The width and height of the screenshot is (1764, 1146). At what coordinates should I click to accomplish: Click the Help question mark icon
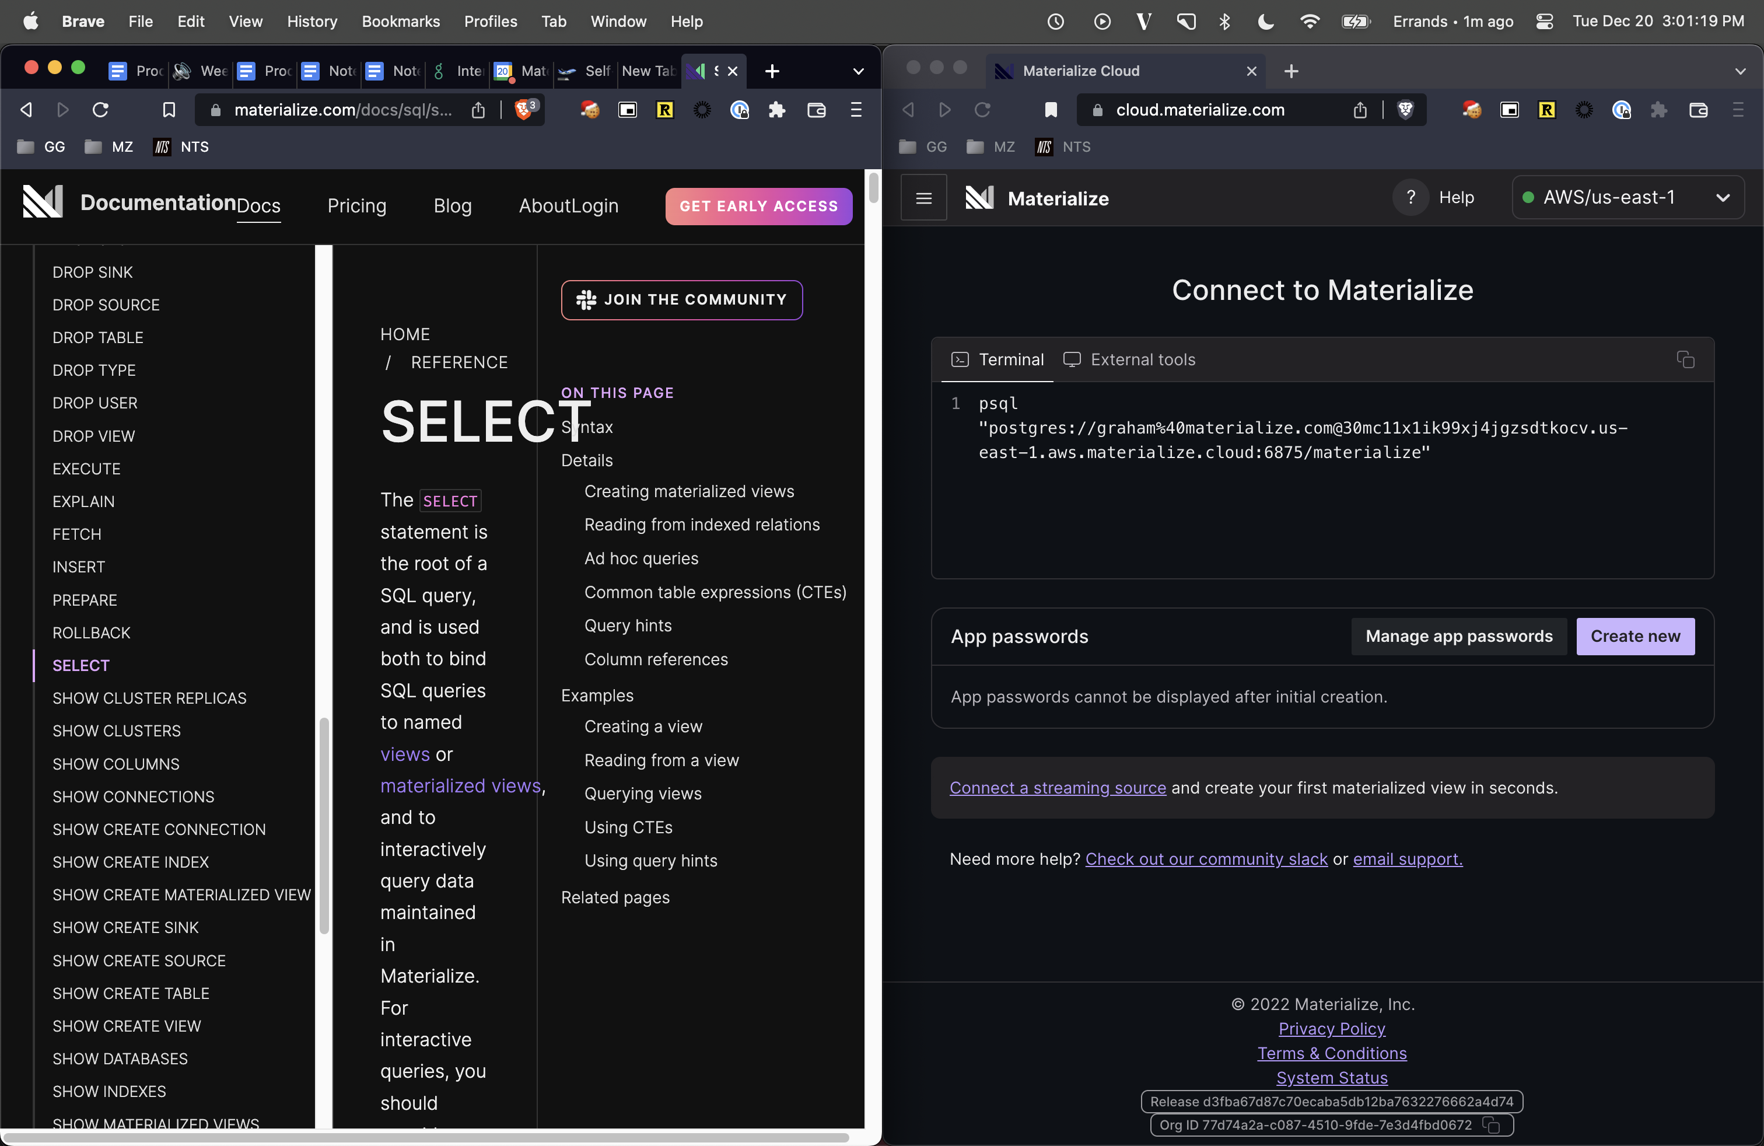click(x=1410, y=197)
